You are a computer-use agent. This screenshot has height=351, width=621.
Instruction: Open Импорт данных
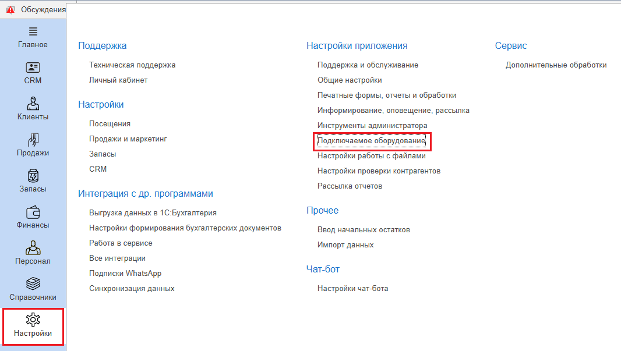click(345, 245)
